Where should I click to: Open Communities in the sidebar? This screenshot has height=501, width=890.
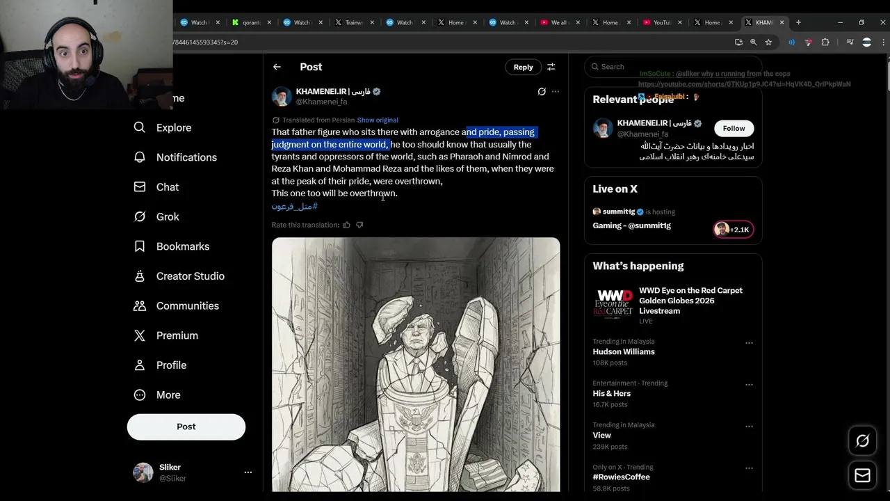[177, 305]
